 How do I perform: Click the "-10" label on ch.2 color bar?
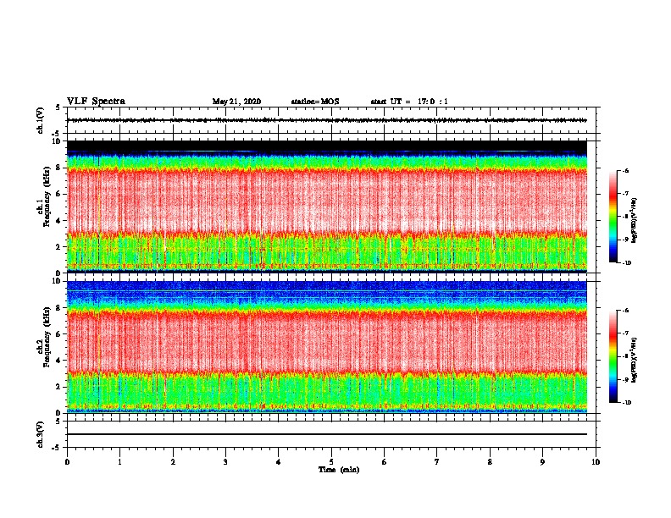point(626,403)
